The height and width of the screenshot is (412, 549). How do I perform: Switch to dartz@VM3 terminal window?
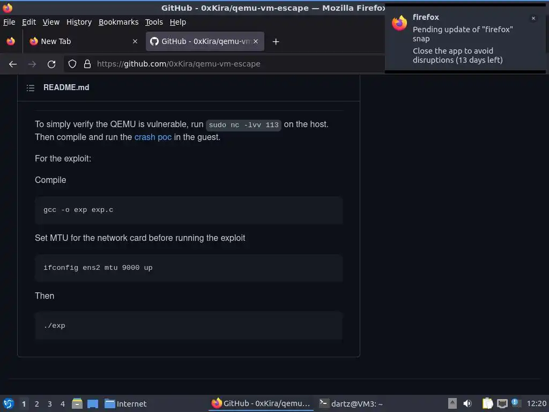coord(351,403)
